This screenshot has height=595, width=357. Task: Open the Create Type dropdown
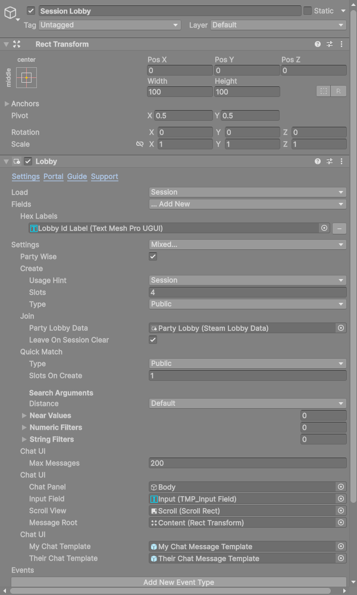click(248, 304)
